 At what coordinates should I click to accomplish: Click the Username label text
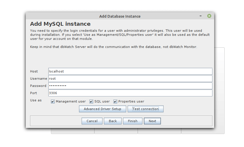coord(38,79)
